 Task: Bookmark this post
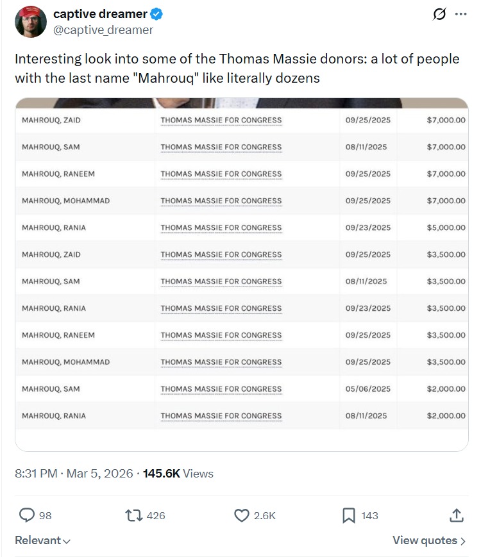click(349, 515)
